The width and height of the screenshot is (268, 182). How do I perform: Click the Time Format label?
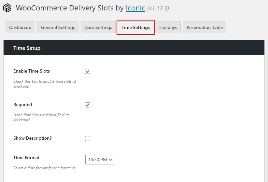(x=26, y=158)
